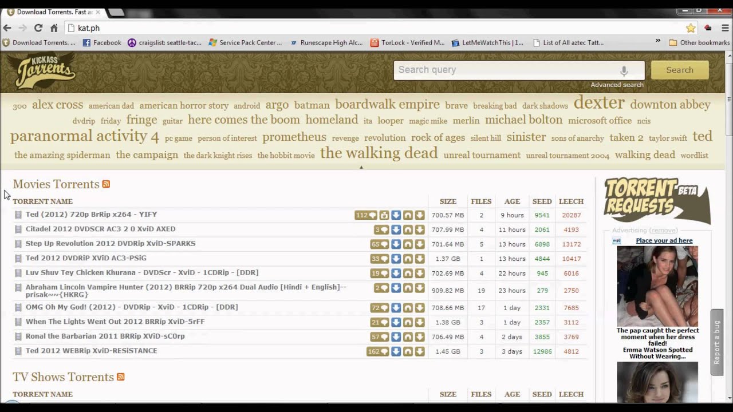Open Ronal the Barbarian 2011 BRRip torrent
This screenshot has height=412, width=733.
point(105,336)
